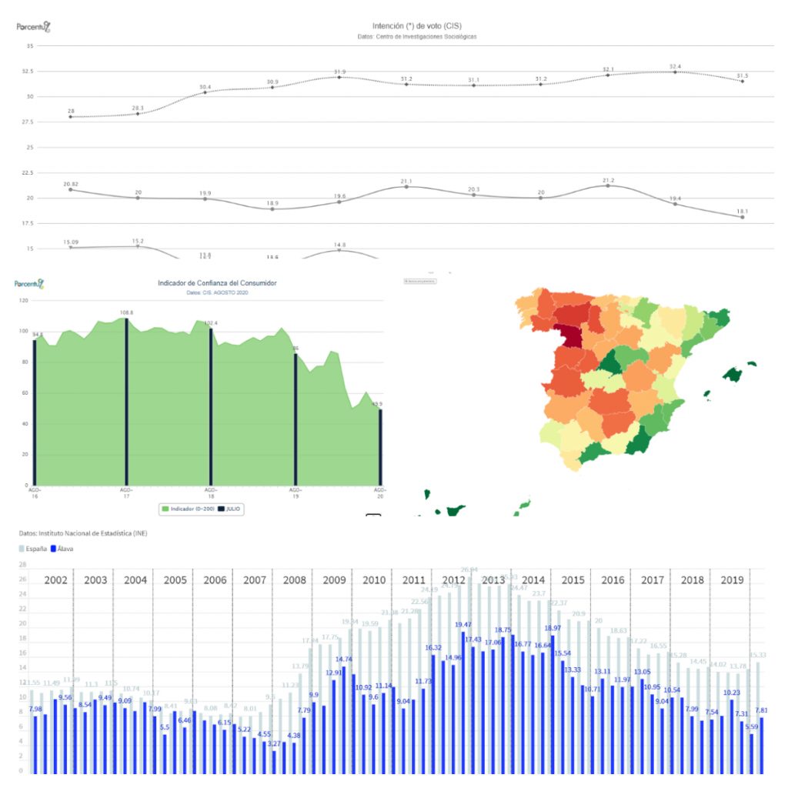
Task: Select the 19.9 point on the solid grey line
Action: [x=205, y=199]
